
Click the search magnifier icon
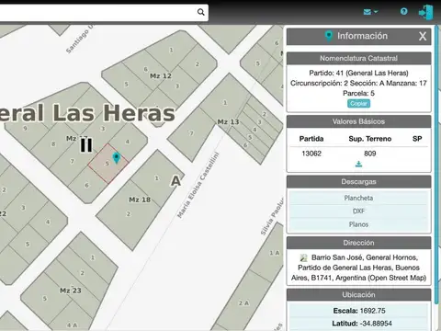[x=201, y=12]
